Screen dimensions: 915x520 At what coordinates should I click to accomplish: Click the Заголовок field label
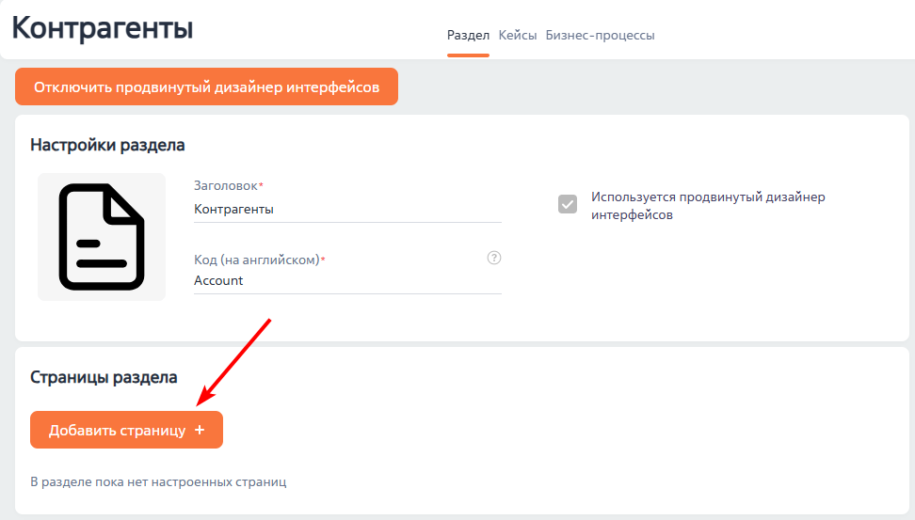point(228,186)
